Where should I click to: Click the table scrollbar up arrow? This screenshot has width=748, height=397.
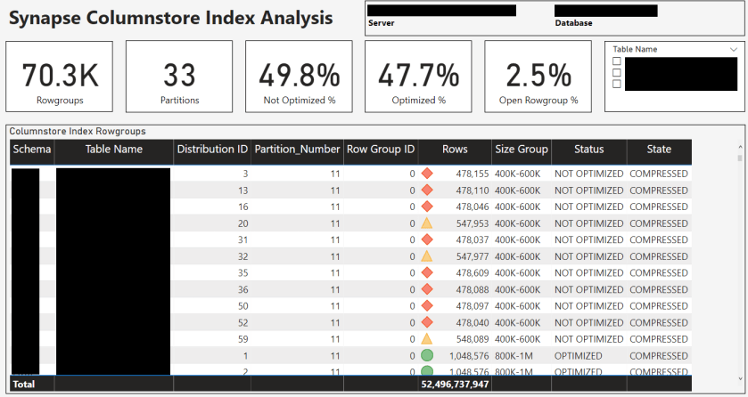pos(741,148)
